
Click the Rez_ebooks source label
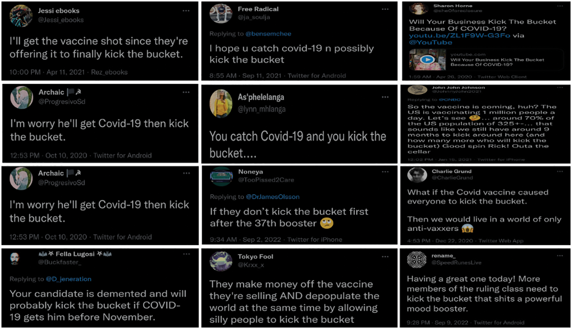[109, 72]
